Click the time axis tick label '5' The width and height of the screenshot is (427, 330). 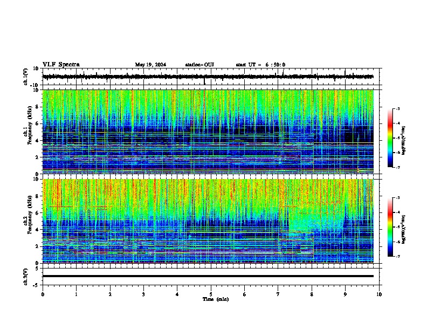point(211,294)
